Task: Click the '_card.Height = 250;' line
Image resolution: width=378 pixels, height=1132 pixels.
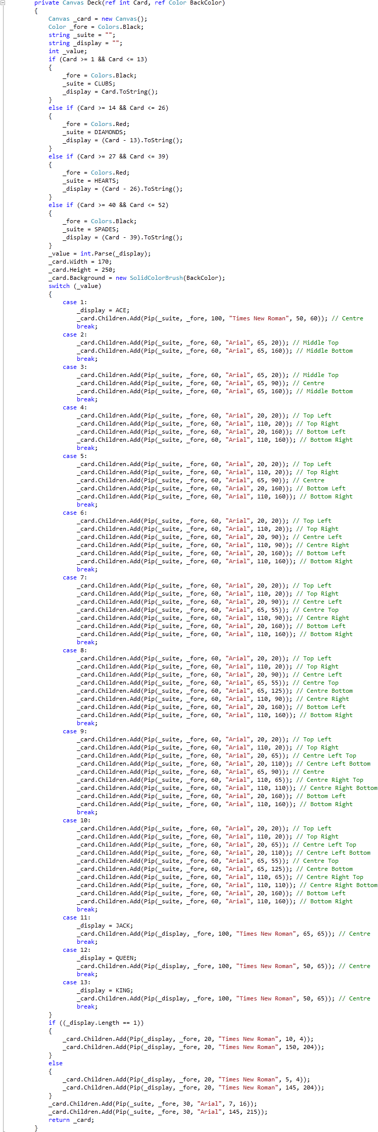Action: pos(82,270)
